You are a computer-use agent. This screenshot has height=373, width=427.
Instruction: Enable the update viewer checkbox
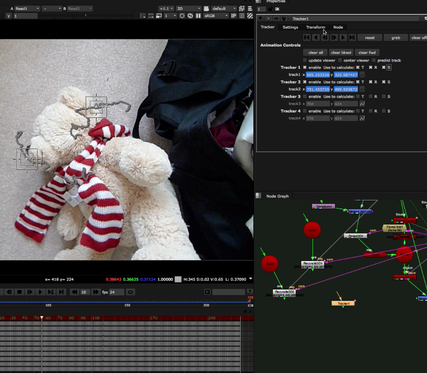(305, 60)
